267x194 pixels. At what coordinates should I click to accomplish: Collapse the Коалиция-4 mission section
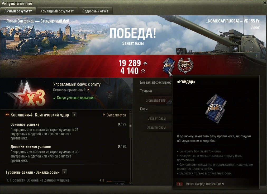point(7,115)
